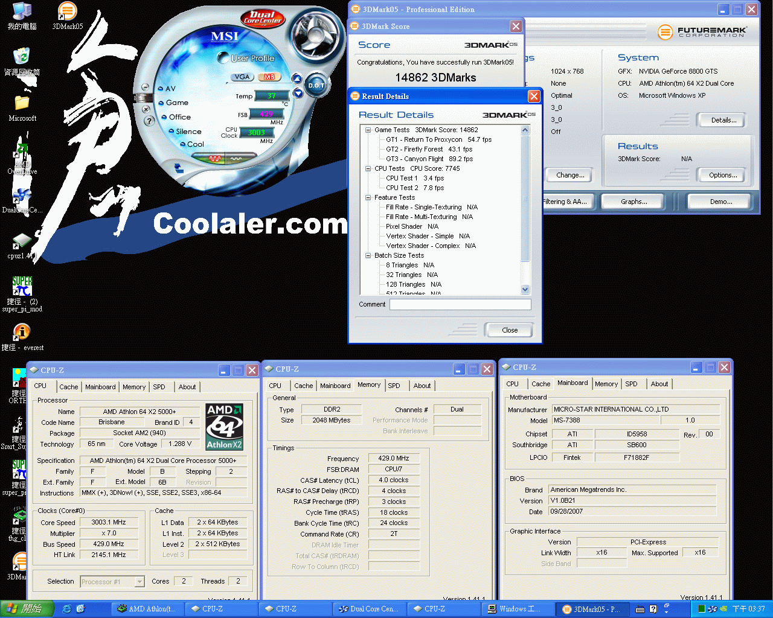Click the 14862 3DMarks score text
The image size is (773, 618).
(435, 77)
